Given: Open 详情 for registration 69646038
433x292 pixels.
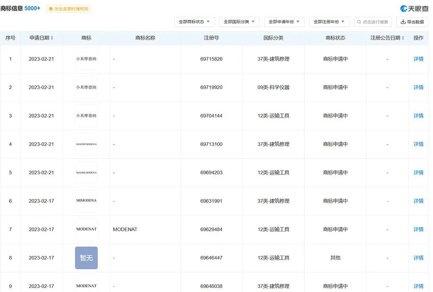Looking at the screenshot, I should click(x=418, y=286).
